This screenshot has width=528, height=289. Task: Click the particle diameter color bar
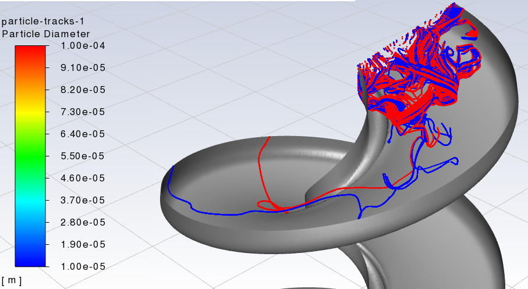tap(30, 156)
